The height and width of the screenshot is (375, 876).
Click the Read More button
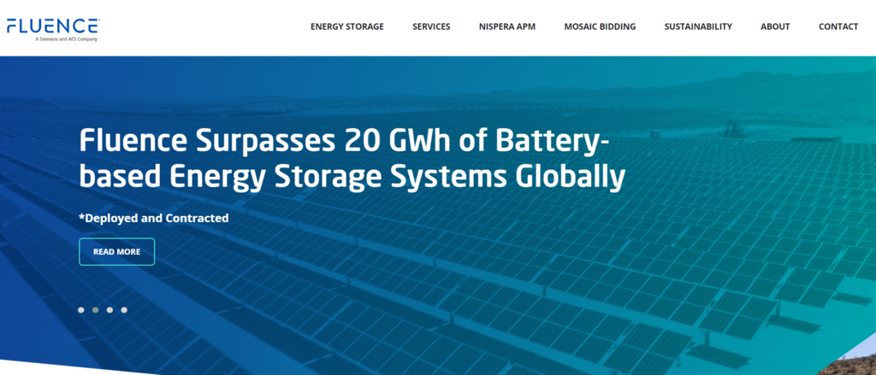click(116, 252)
